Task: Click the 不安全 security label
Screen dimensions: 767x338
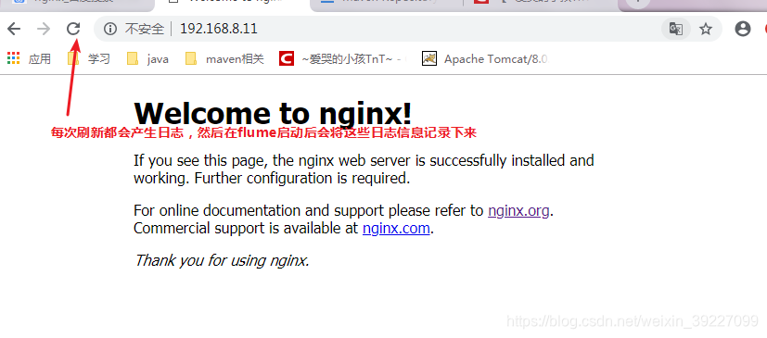Action: point(145,30)
